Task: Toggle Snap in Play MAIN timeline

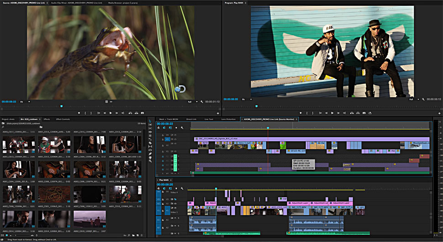Action: click(x=164, y=188)
